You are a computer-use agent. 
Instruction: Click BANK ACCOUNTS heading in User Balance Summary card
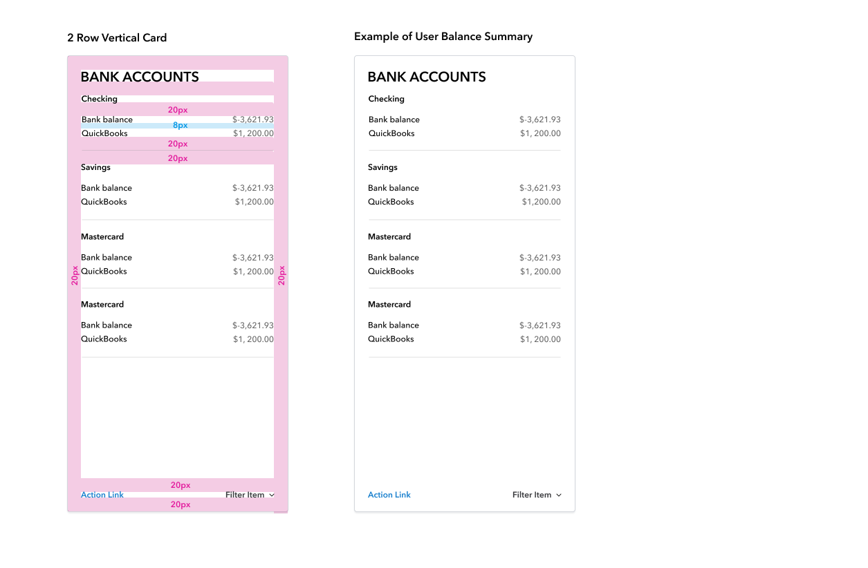[427, 77]
